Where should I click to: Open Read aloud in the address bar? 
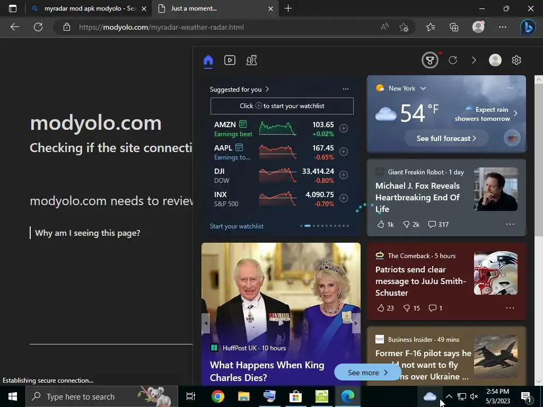coord(384,27)
